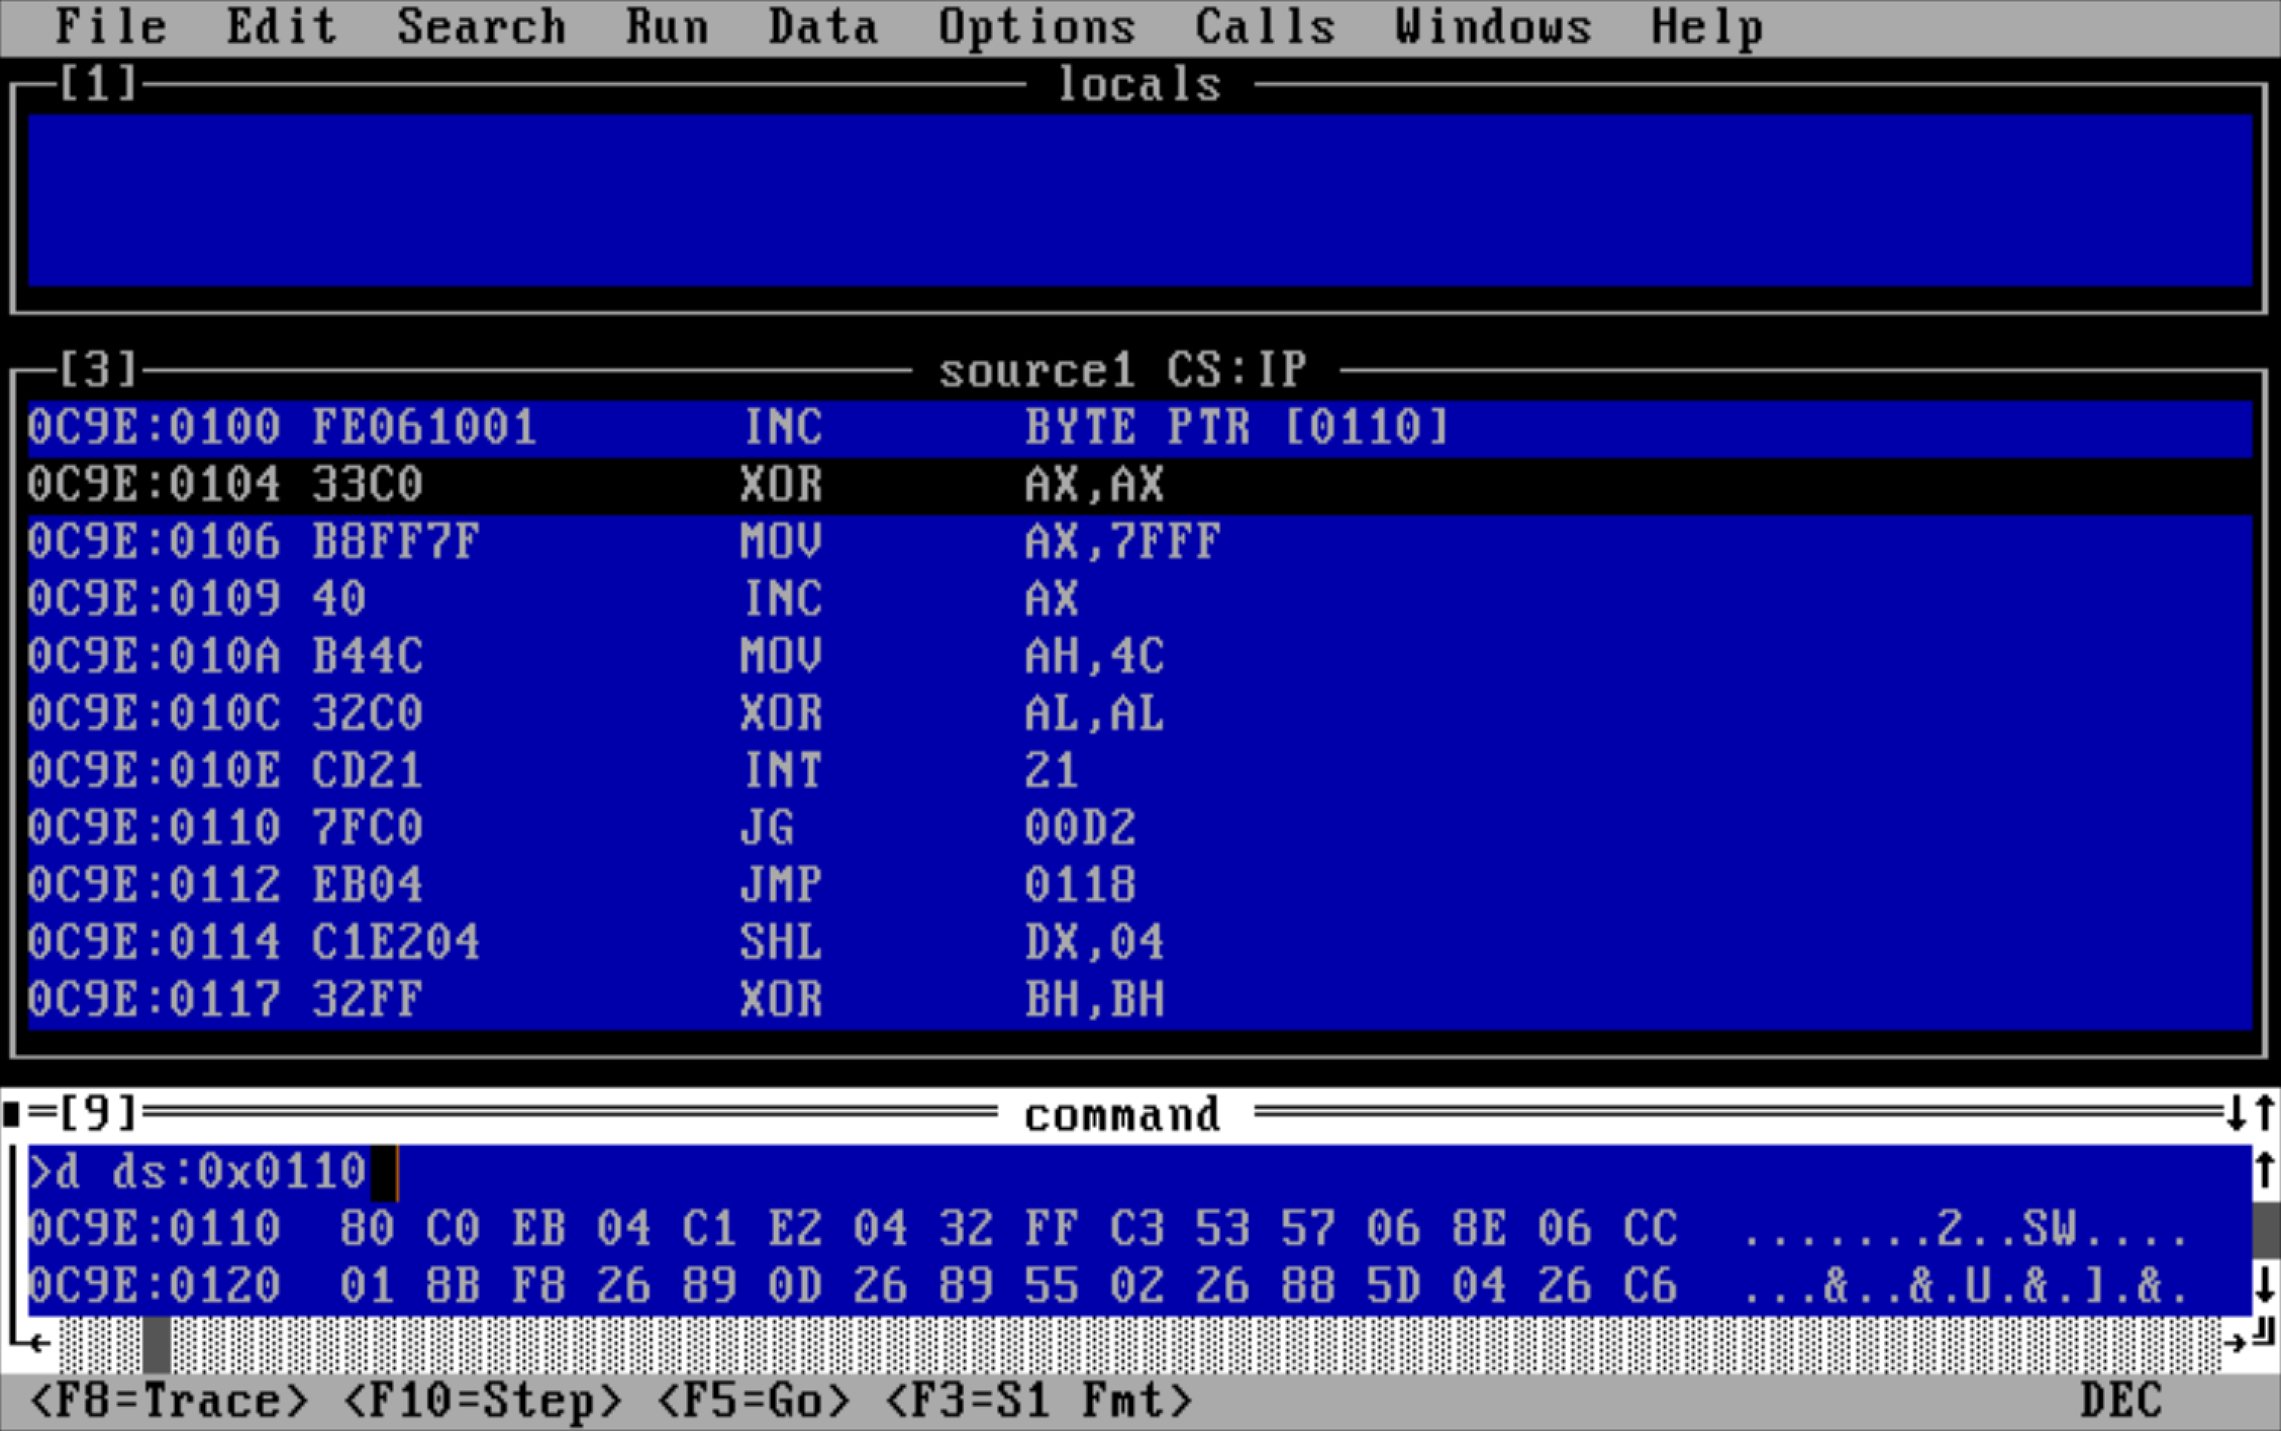Select the SHL DX,04 instruction line
2281x1431 pixels.
1139,942
